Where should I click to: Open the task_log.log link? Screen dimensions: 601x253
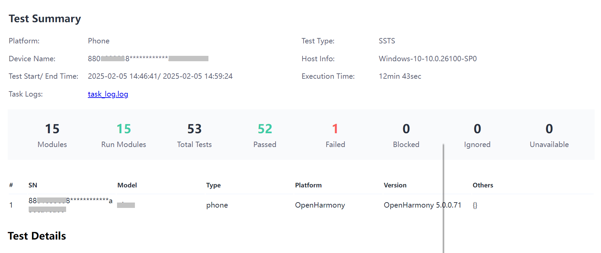108,94
